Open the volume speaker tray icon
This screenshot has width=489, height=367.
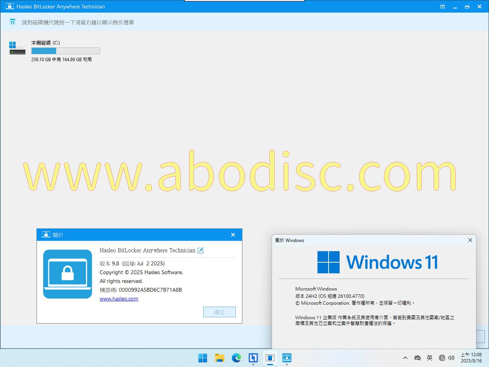[x=451, y=358]
